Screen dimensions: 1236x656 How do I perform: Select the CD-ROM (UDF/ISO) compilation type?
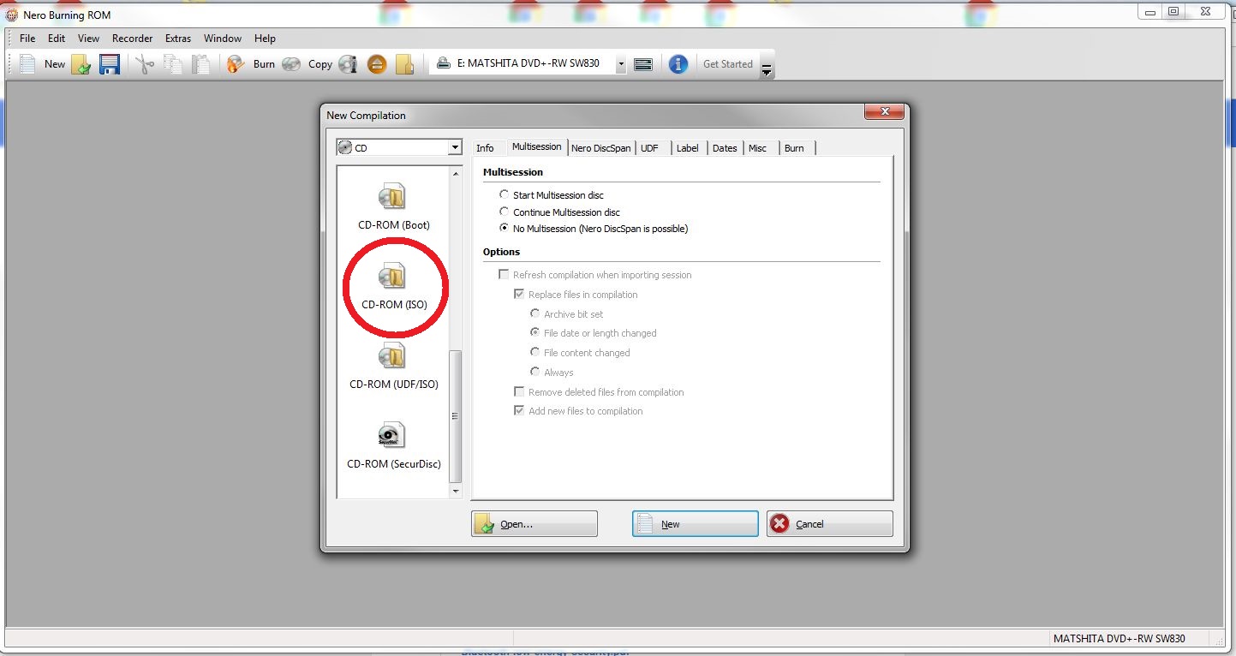point(393,366)
